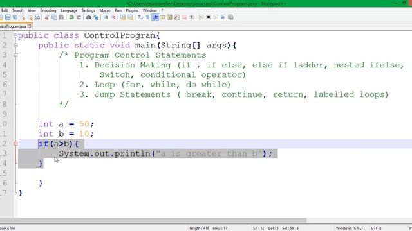Image resolution: width=412 pixels, height=231 pixels.
Task: Open the Function List panel icon
Action: click(177, 17)
